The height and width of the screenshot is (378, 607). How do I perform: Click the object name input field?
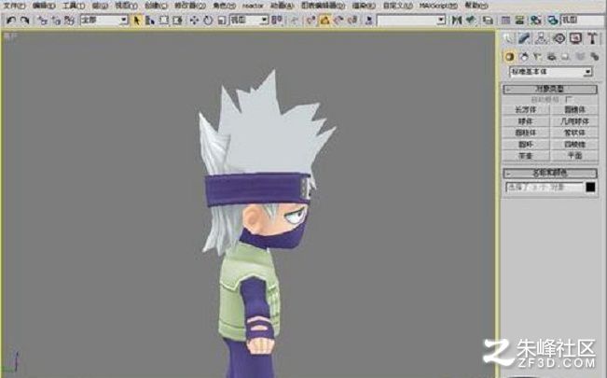545,188
